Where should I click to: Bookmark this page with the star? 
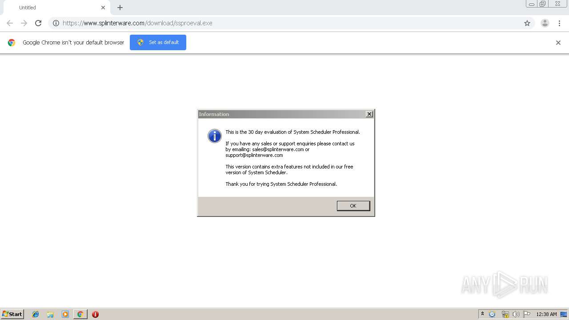coord(527,23)
